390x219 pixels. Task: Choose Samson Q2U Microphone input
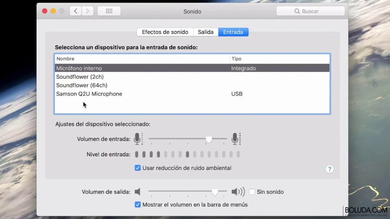pyautogui.click(x=192, y=94)
